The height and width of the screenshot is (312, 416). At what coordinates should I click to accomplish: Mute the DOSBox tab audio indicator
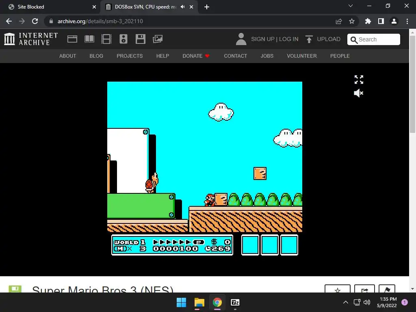click(x=182, y=7)
